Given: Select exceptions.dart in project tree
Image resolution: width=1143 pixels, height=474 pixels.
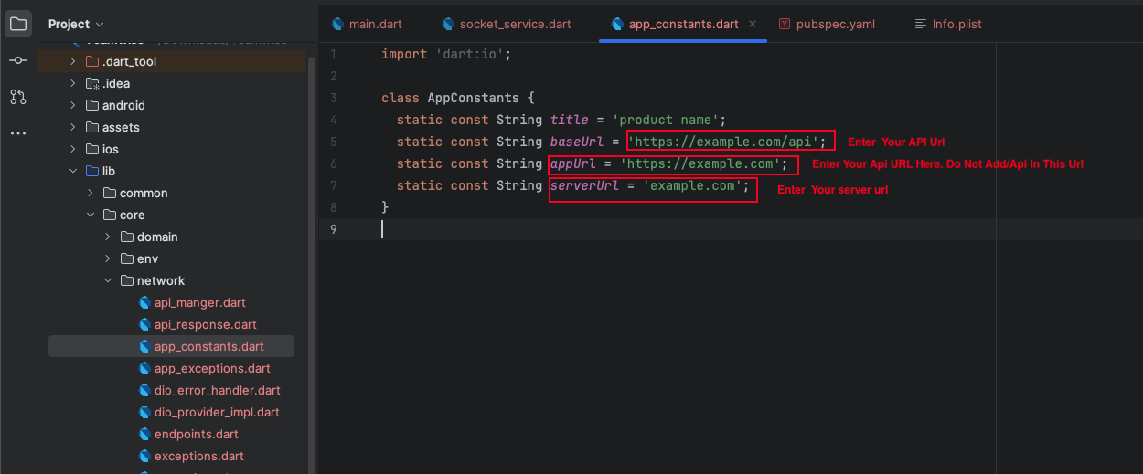Looking at the screenshot, I should coord(198,456).
